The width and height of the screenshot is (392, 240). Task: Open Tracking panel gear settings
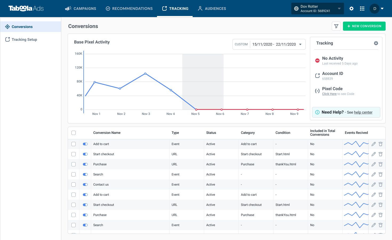pos(376,43)
